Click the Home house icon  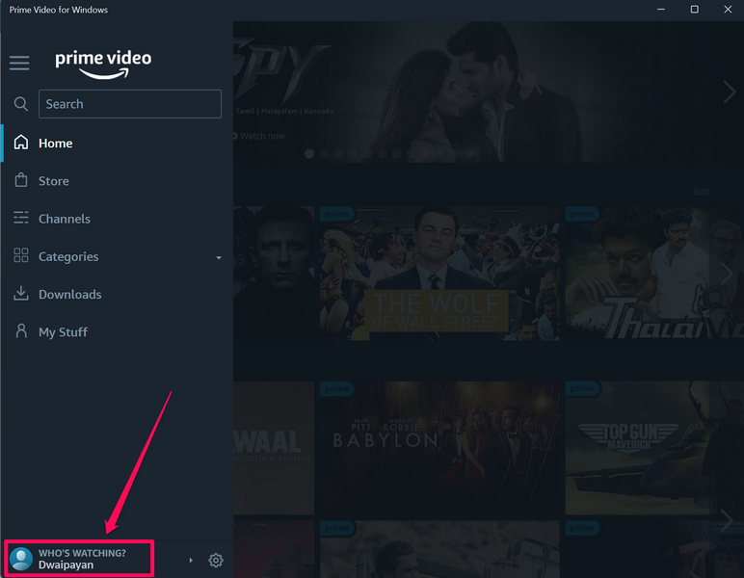click(x=21, y=143)
